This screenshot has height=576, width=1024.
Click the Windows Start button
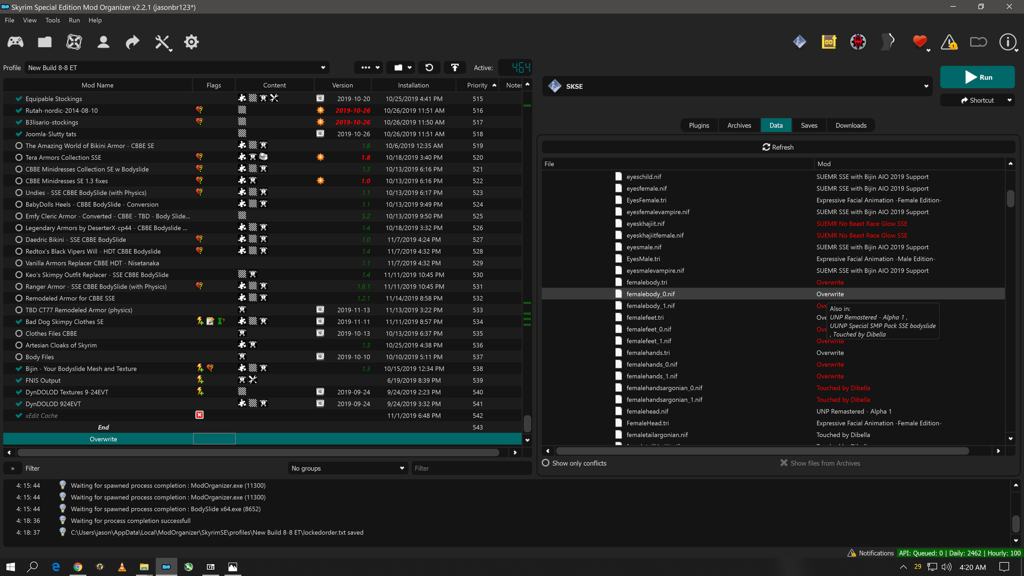tap(11, 567)
